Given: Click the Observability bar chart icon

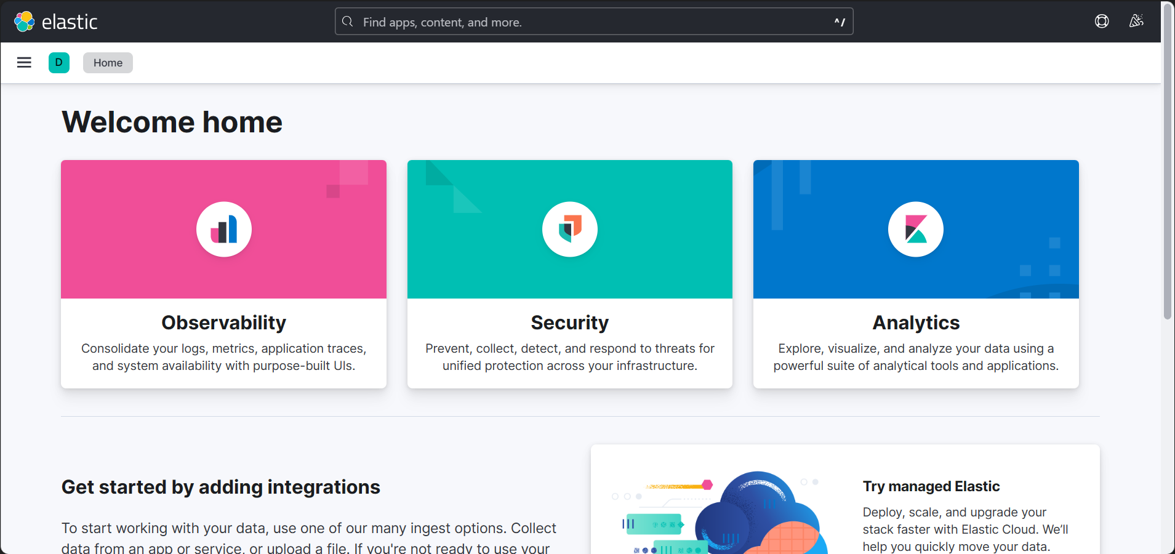Looking at the screenshot, I should [x=224, y=229].
